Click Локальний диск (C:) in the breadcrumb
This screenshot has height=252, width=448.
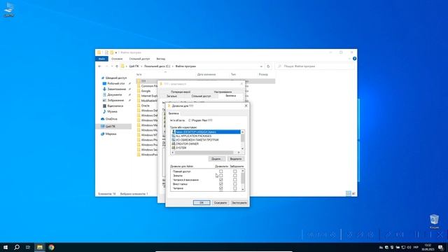[157, 66]
